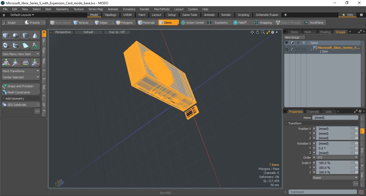Image resolution: width=366 pixels, height=196 pixels.
Task: Open the viewport settings gear
Action: (x=273, y=32)
